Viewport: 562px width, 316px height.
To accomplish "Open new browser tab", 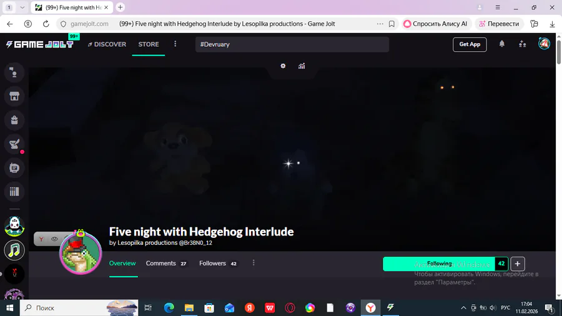I will (121, 7).
